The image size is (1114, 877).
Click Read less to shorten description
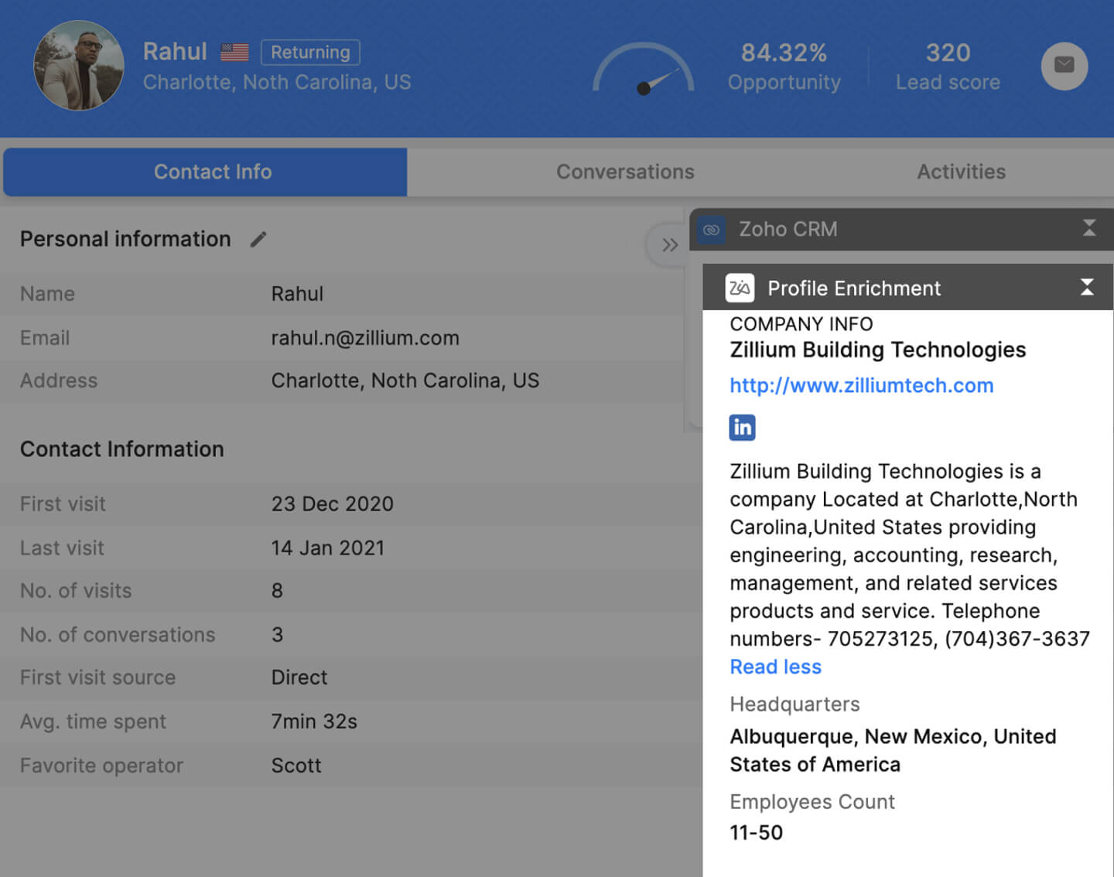coord(775,667)
